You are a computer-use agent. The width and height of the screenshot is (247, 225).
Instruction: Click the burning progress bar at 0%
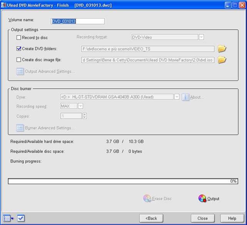(123, 181)
